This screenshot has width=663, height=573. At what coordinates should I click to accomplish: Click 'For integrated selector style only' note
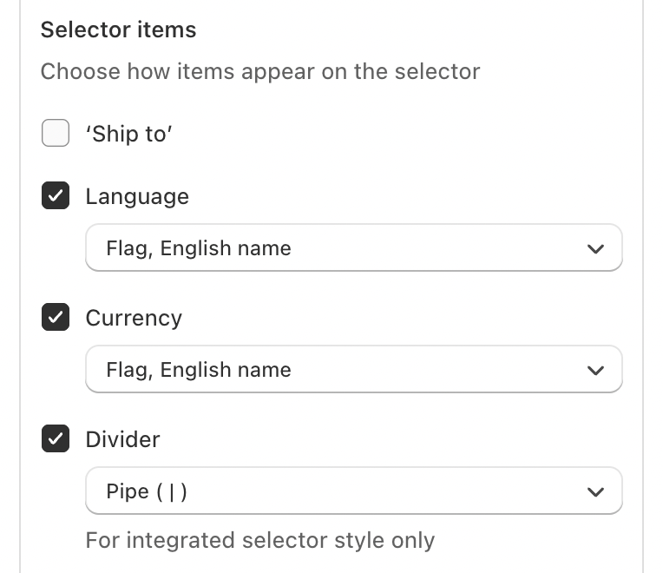pos(259,540)
